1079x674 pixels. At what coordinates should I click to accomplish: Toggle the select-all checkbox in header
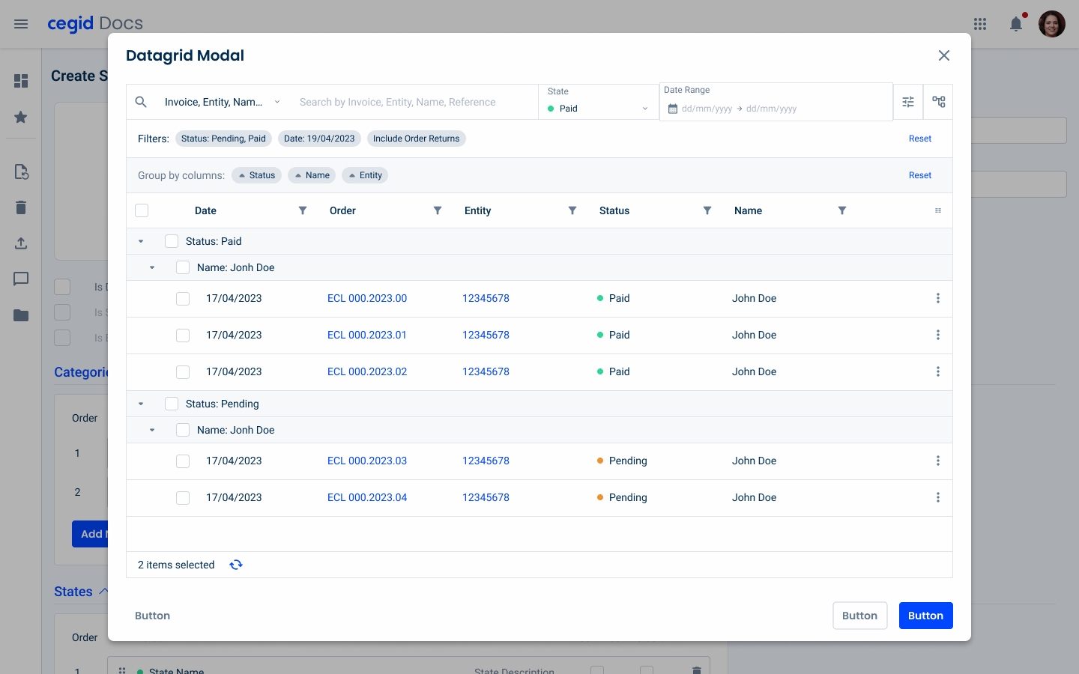pyautogui.click(x=142, y=210)
